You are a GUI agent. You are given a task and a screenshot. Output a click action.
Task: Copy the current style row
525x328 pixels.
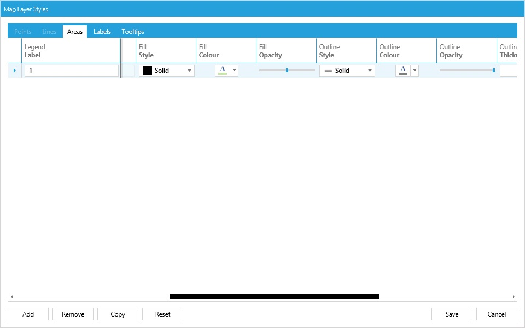coord(118,314)
